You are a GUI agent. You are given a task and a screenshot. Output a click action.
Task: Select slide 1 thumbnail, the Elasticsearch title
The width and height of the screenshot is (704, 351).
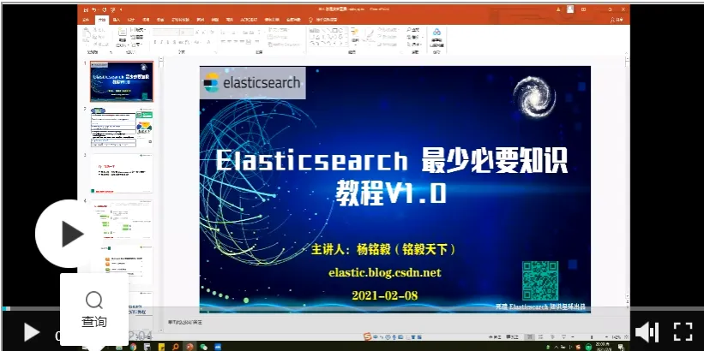click(122, 81)
